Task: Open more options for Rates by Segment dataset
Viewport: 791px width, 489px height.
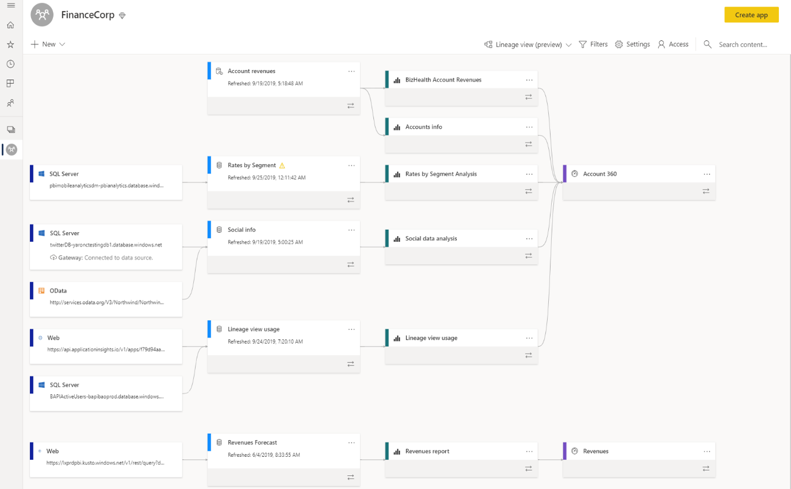Action: click(351, 165)
